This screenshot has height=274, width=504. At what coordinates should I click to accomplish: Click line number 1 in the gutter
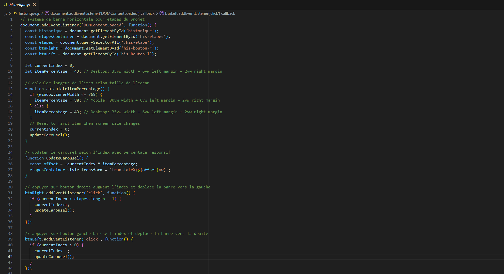11,19
